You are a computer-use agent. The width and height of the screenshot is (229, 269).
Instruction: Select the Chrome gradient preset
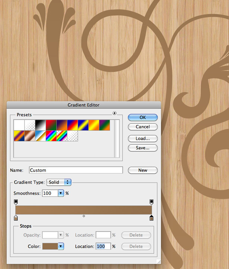[41, 136]
